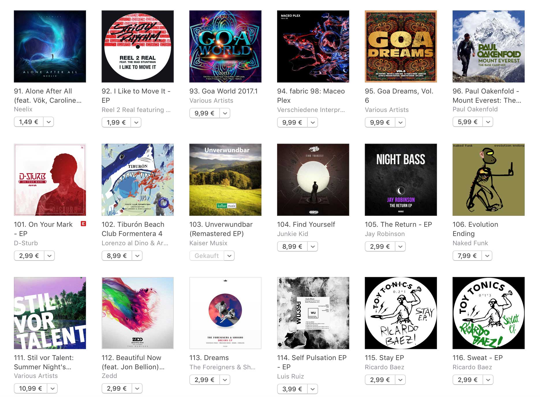540x397 pixels.
Task: Open dropdown next to 10,99 € price
Action: click(52, 389)
